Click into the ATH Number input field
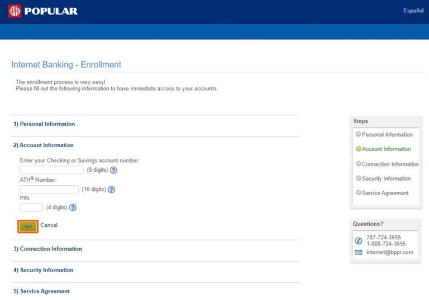Screen dimensions: 429x300 tap(49, 190)
